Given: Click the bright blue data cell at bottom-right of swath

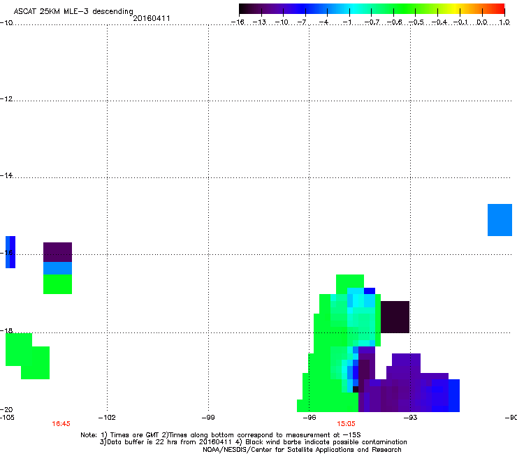Looking at the screenshot, I should tap(454, 395).
